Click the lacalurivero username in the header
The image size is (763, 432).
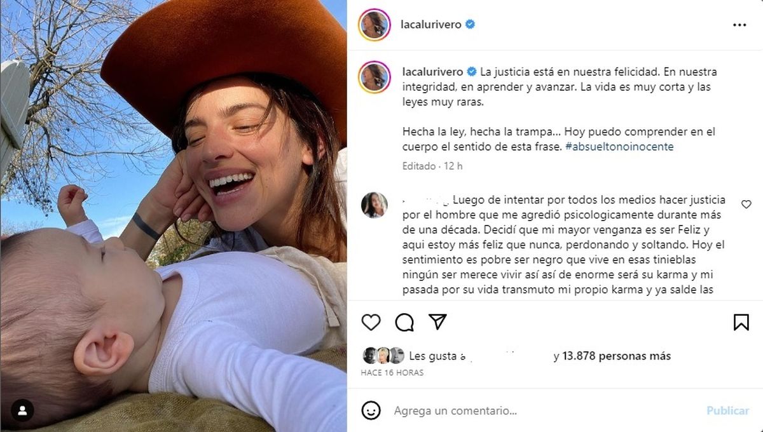432,25
